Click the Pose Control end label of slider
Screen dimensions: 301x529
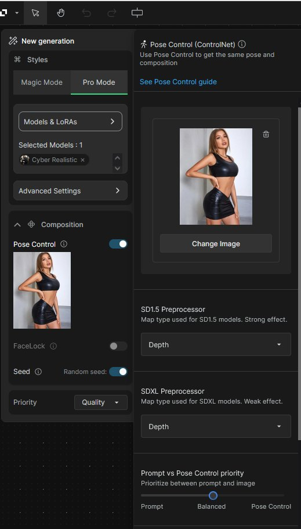click(271, 506)
